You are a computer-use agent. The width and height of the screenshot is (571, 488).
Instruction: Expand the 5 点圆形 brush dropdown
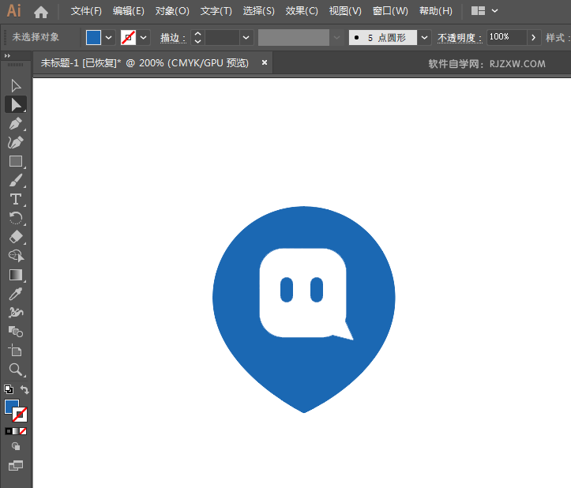point(425,37)
